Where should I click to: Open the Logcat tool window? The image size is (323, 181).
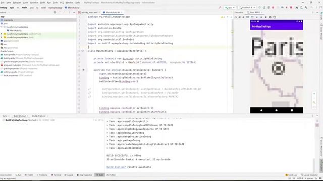(x=69, y=175)
